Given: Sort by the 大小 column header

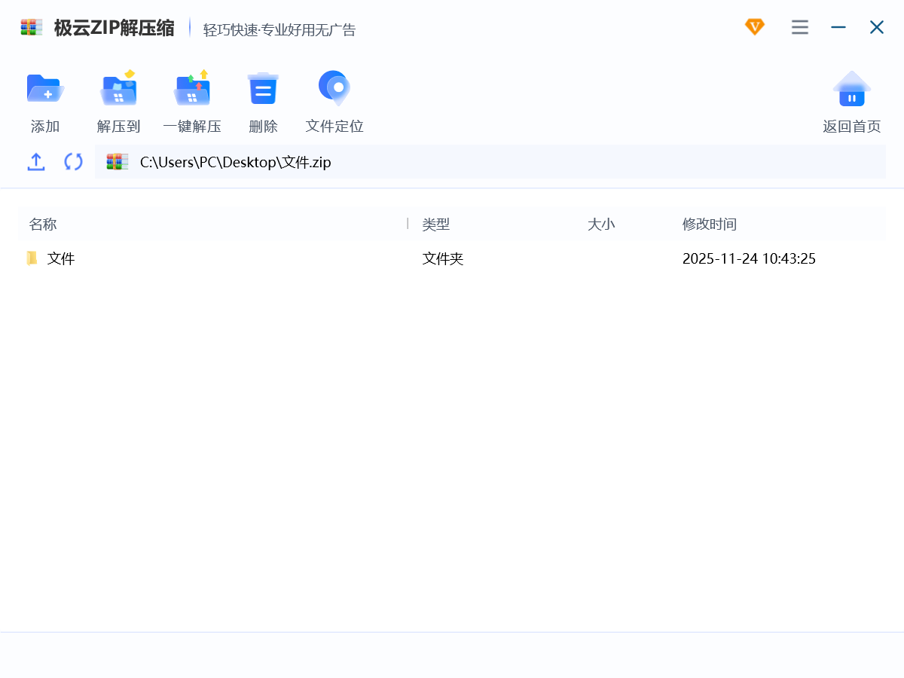Looking at the screenshot, I should pyautogui.click(x=601, y=224).
